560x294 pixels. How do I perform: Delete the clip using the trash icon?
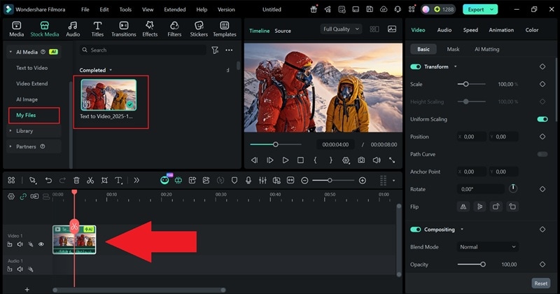coord(76,180)
